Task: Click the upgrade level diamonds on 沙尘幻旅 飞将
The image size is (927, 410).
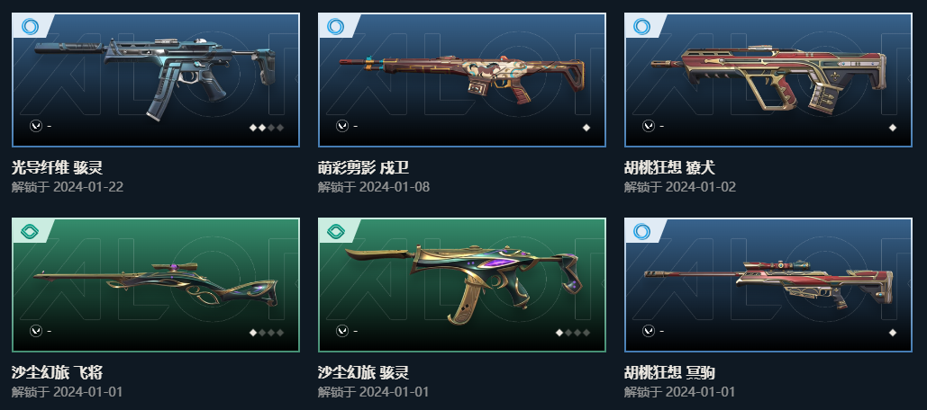Action: click(x=266, y=333)
